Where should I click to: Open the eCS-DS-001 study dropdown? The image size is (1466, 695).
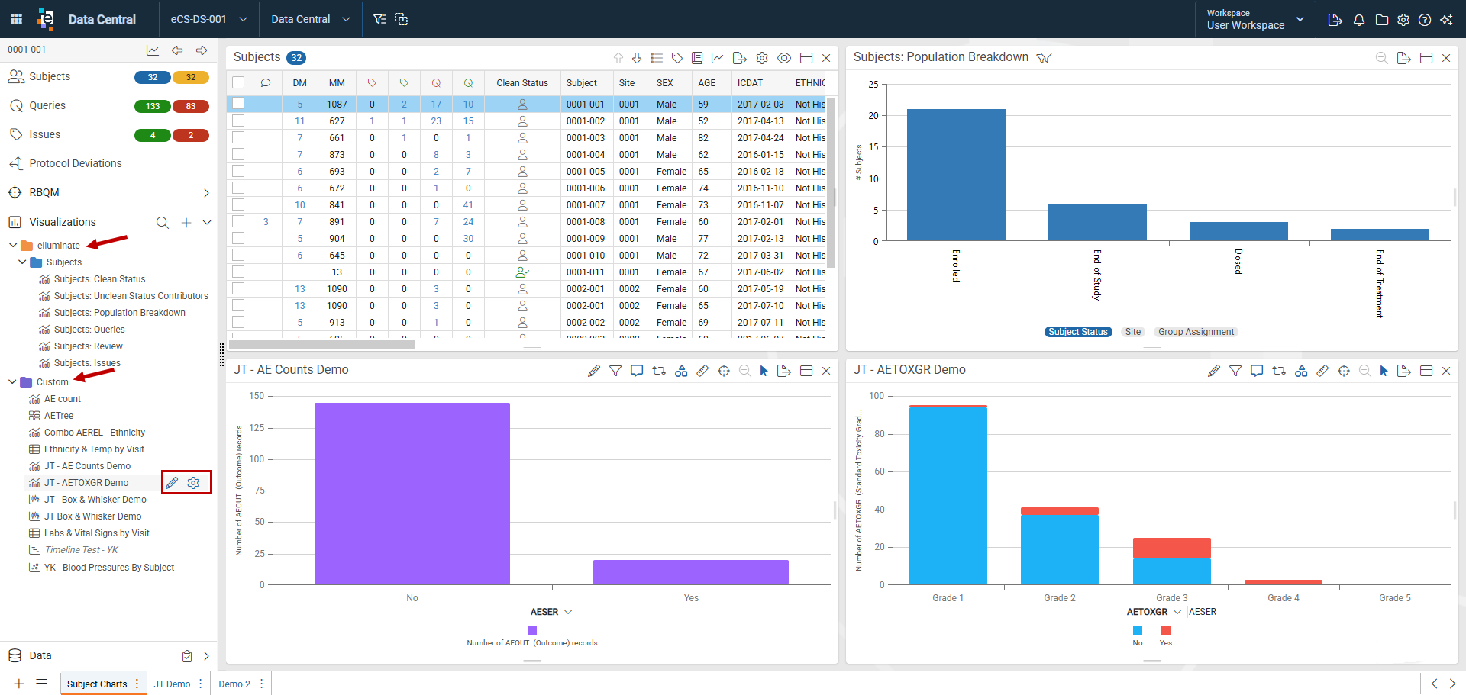[x=209, y=19]
